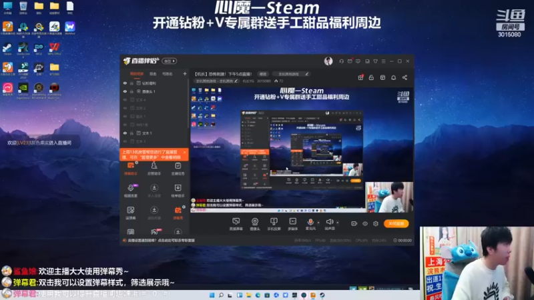Screen dimensions: 534x300
Task: Switch mode with the pill next to logo
Action: coord(170,61)
